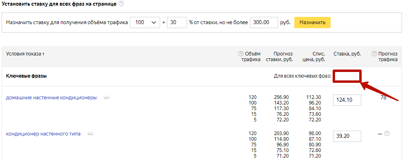Focus the bid field showing 124.10
This screenshot has width=404, height=160.
(347, 100)
